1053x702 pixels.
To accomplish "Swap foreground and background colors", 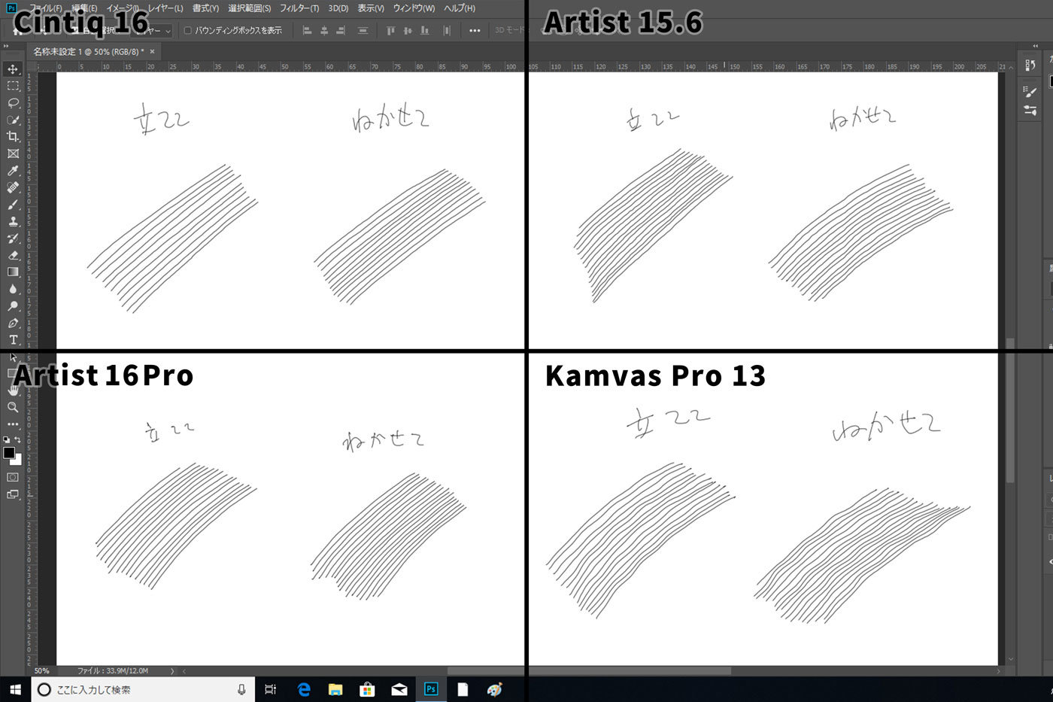I will point(18,439).
